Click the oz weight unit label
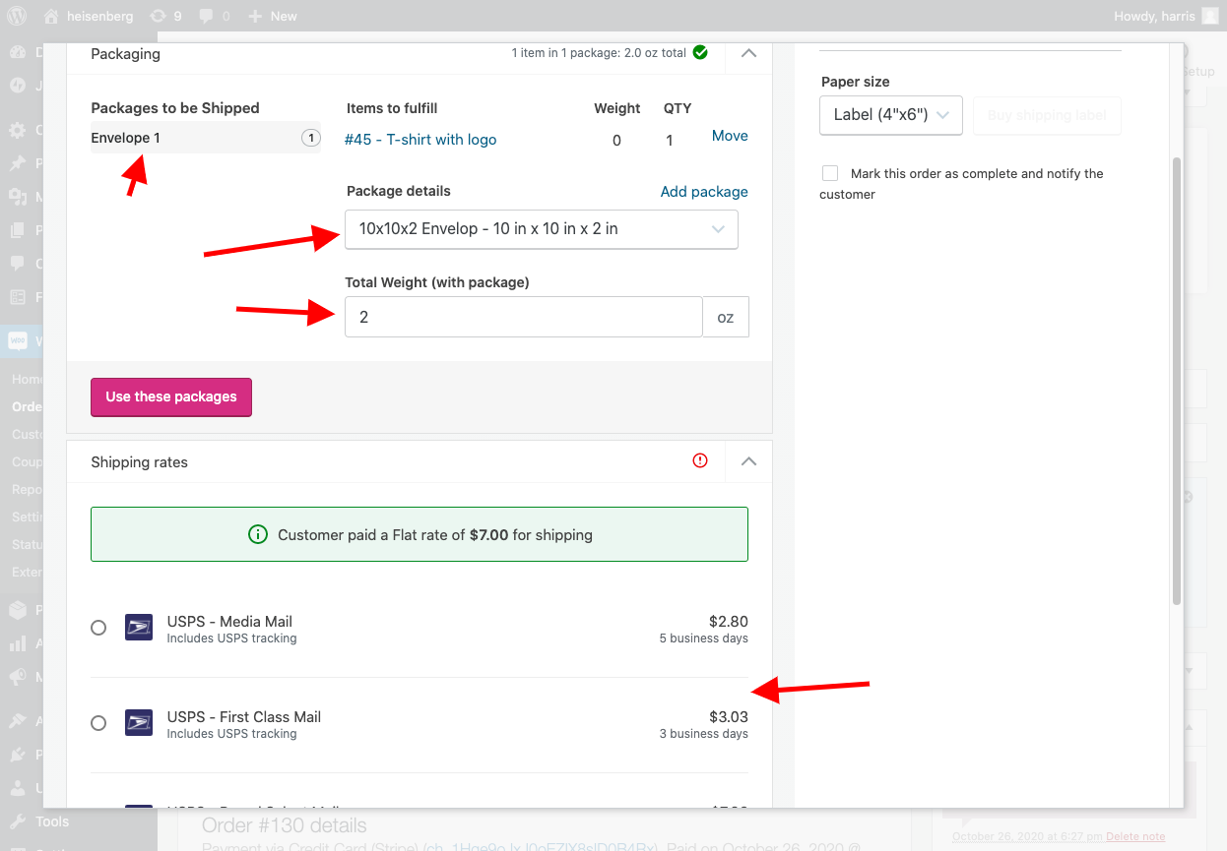 (x=726, y=318)
